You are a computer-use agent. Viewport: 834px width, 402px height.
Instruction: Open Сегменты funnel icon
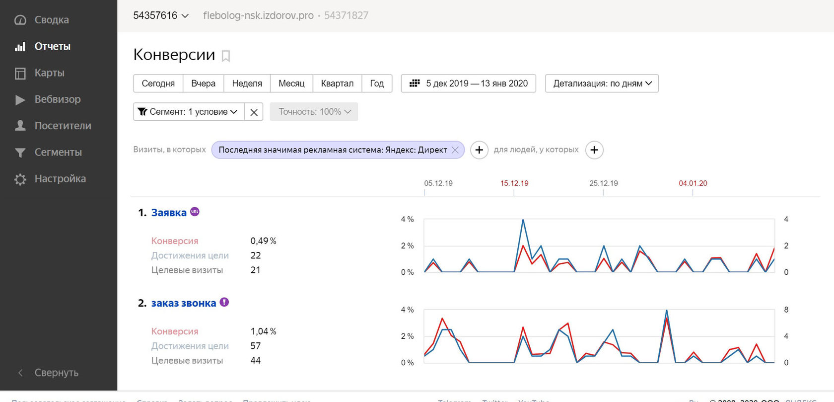click(20, 153)
